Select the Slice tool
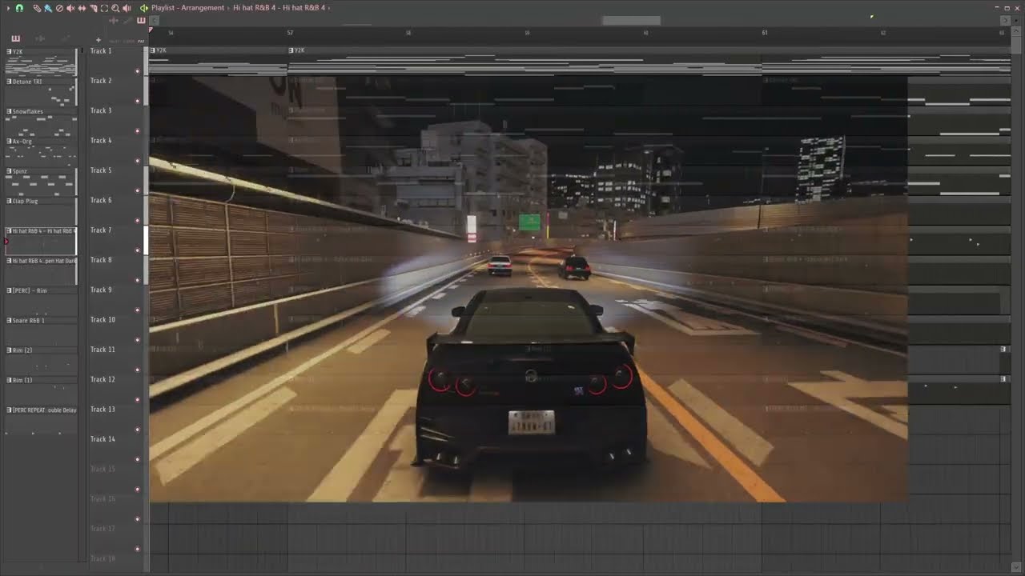Viewport: 1025px width, 576px height. (x=93, y=8)
